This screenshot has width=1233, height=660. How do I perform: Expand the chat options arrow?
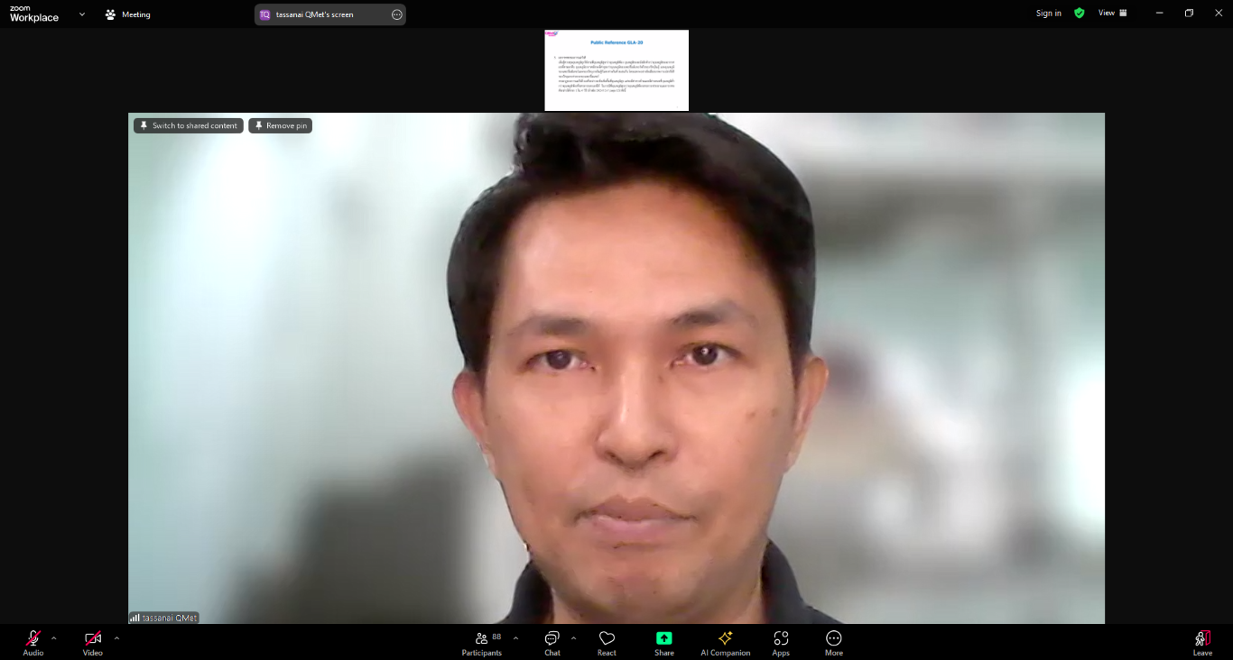(573, 637)
